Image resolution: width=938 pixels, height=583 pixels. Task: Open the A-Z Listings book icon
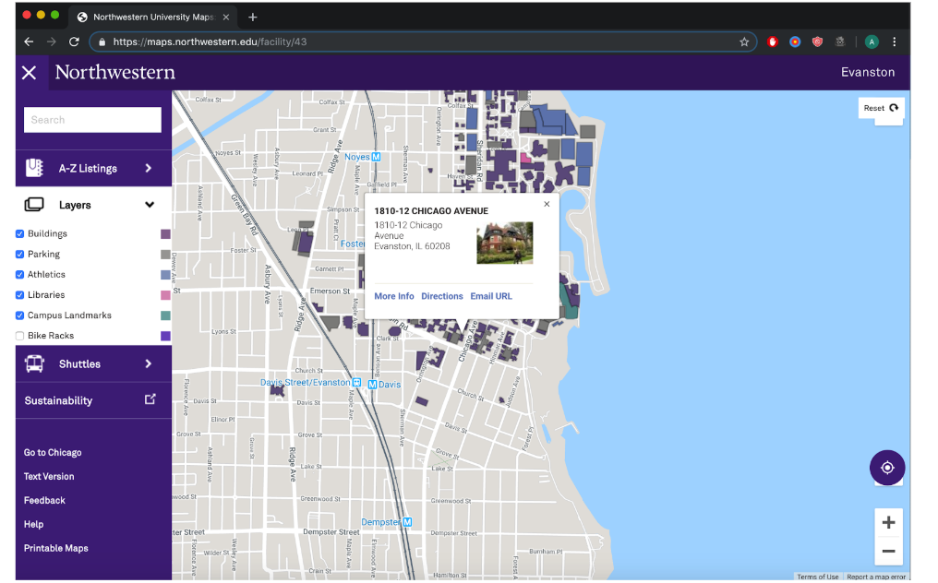pyautogui.click(x=34, y=168)
